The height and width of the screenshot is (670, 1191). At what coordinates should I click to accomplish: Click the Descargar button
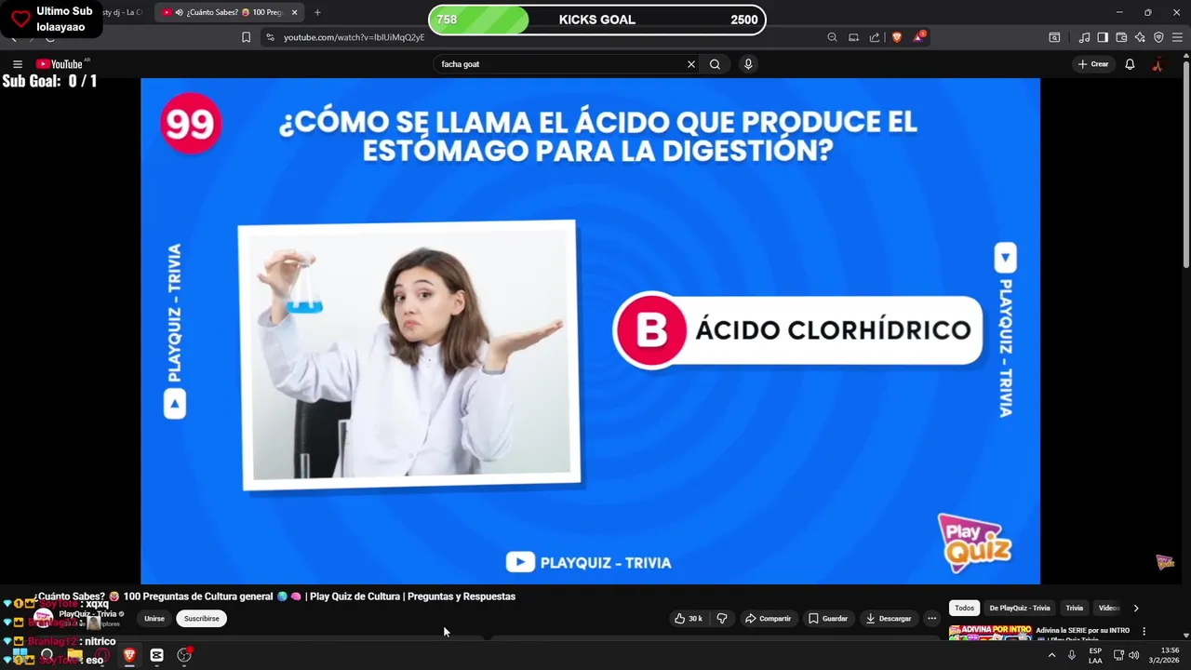pyautogui.click(x=889, y=619)
